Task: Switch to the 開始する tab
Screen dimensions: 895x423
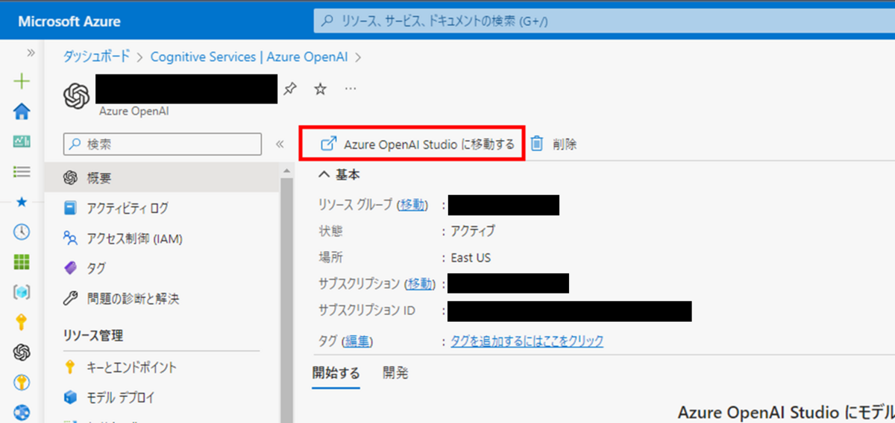Action: tap(336, 373)
